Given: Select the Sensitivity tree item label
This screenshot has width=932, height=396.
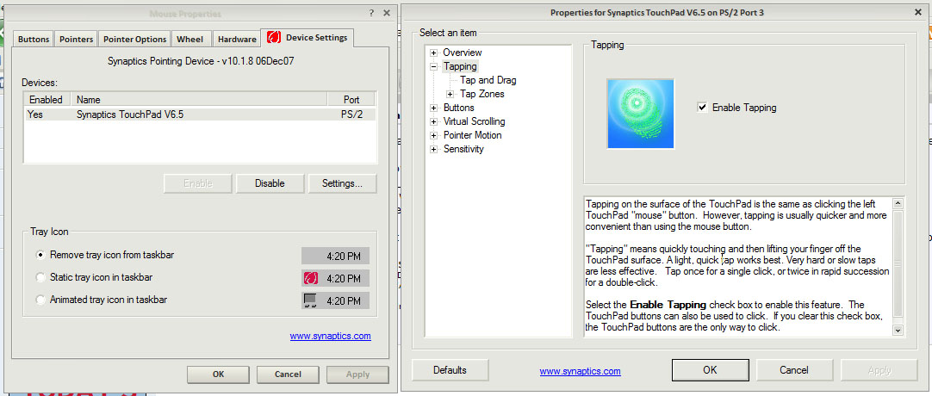Looking at the screenshot, I should pyautogui.click(x=463, y=149).
